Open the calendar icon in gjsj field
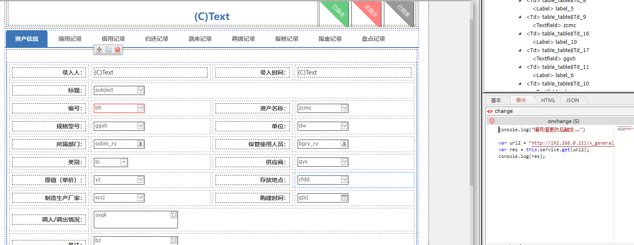634x245 pixels. 344,197
